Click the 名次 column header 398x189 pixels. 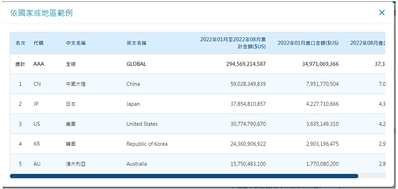tap(20, 43)
